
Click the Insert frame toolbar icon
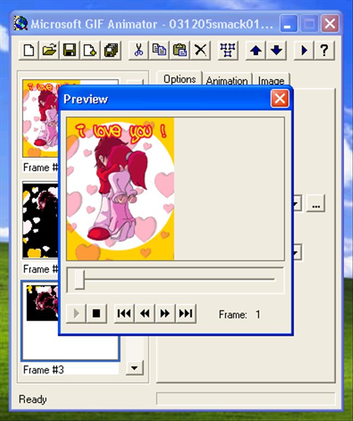90,50
